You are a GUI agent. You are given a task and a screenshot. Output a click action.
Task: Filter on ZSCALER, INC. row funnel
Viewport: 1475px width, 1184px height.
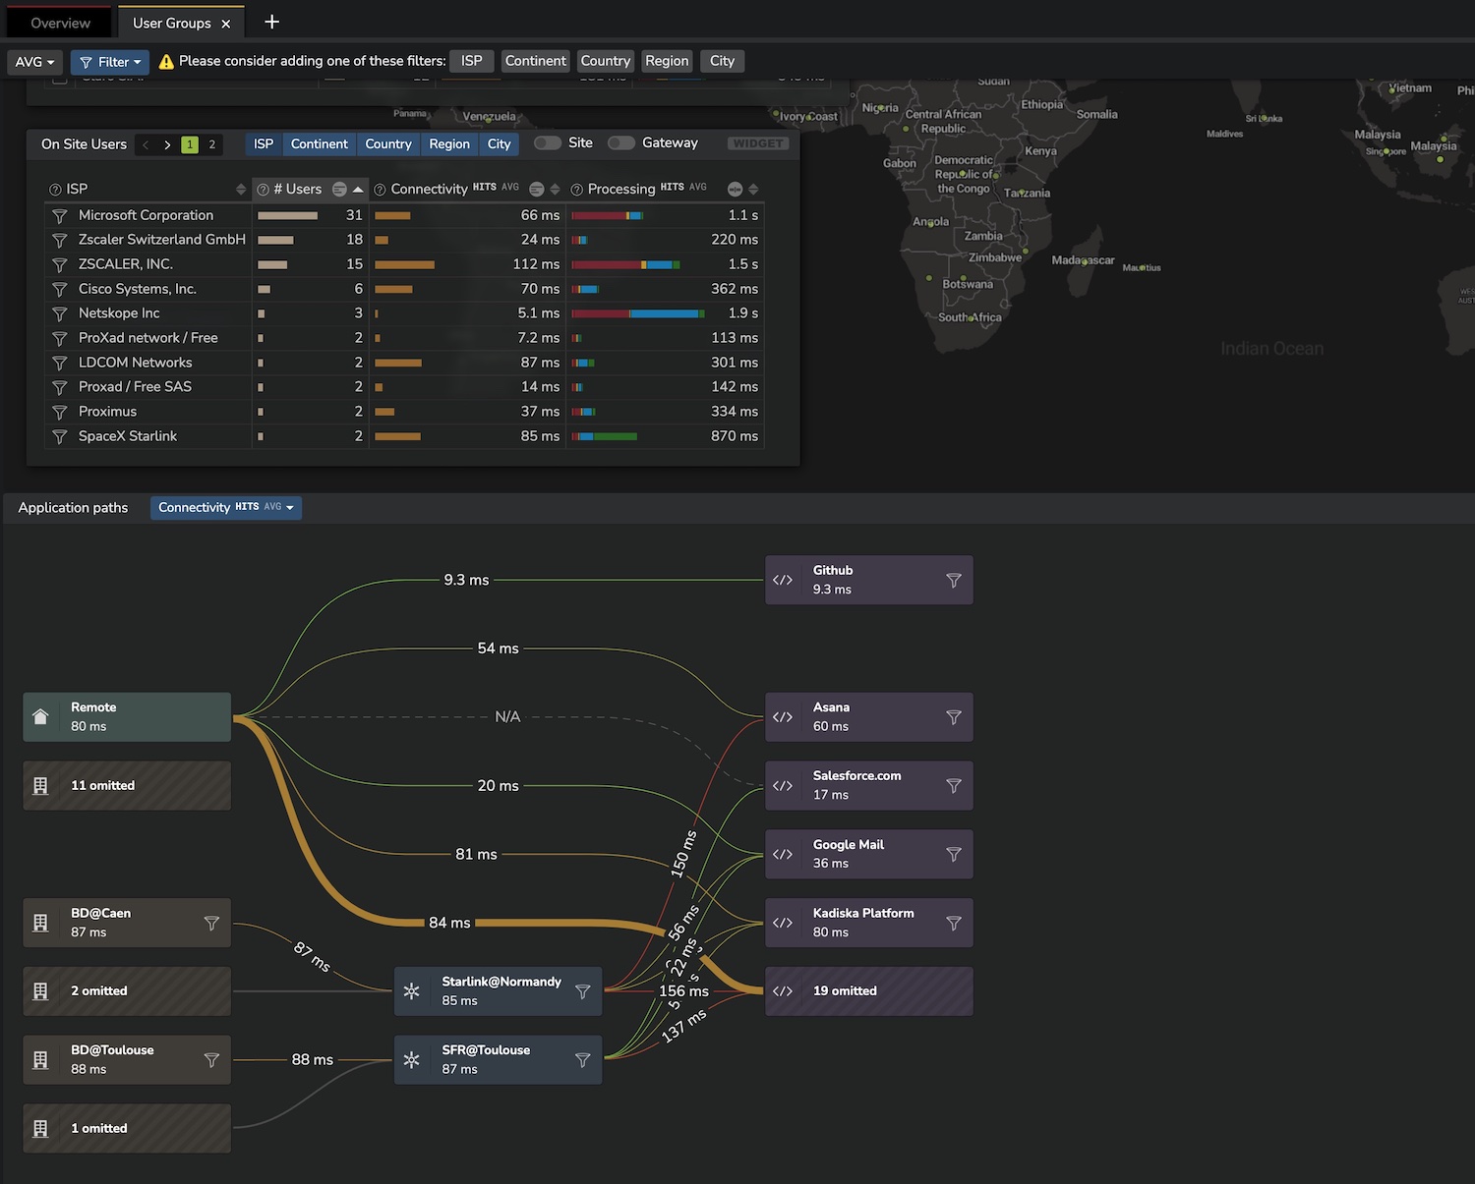tap(59, 265)
